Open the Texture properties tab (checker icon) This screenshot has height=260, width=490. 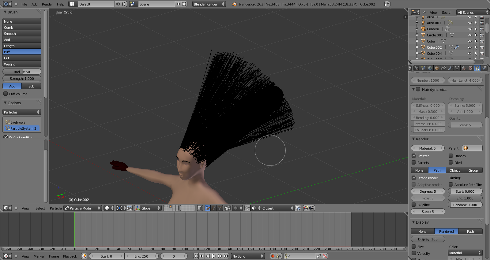click(470, 68)
